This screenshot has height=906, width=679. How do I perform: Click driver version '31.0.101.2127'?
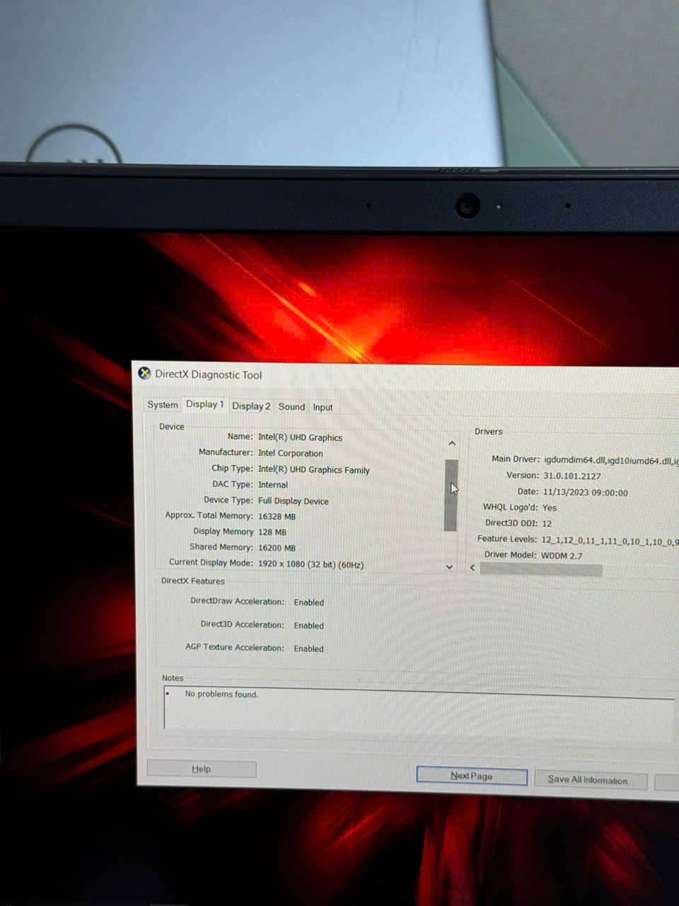click(571, 476)
